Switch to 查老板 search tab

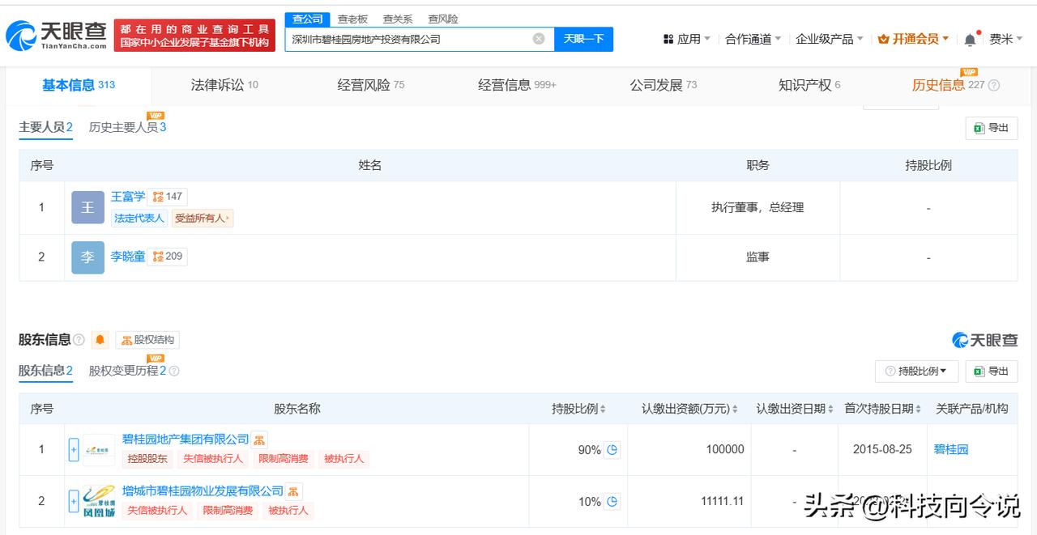point(352,19)
